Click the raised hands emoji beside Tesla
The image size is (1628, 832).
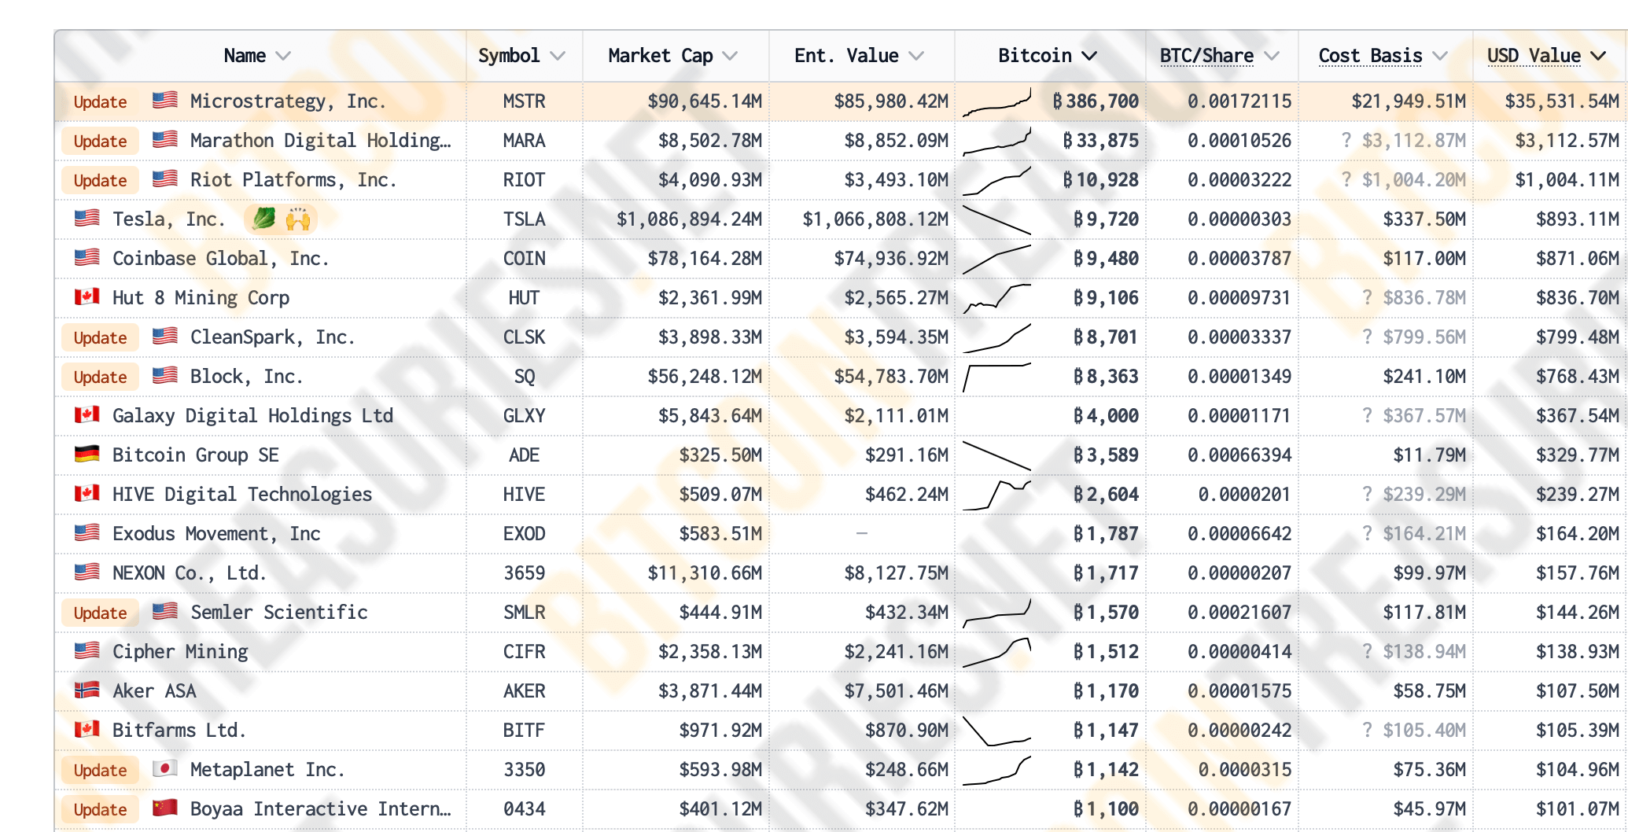pos(298,219)
